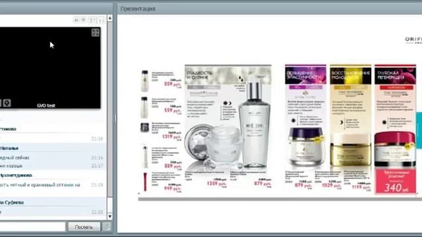Click the rightmost small icon above the video
The width and height of the screenshot is (422, 237).
101,20
